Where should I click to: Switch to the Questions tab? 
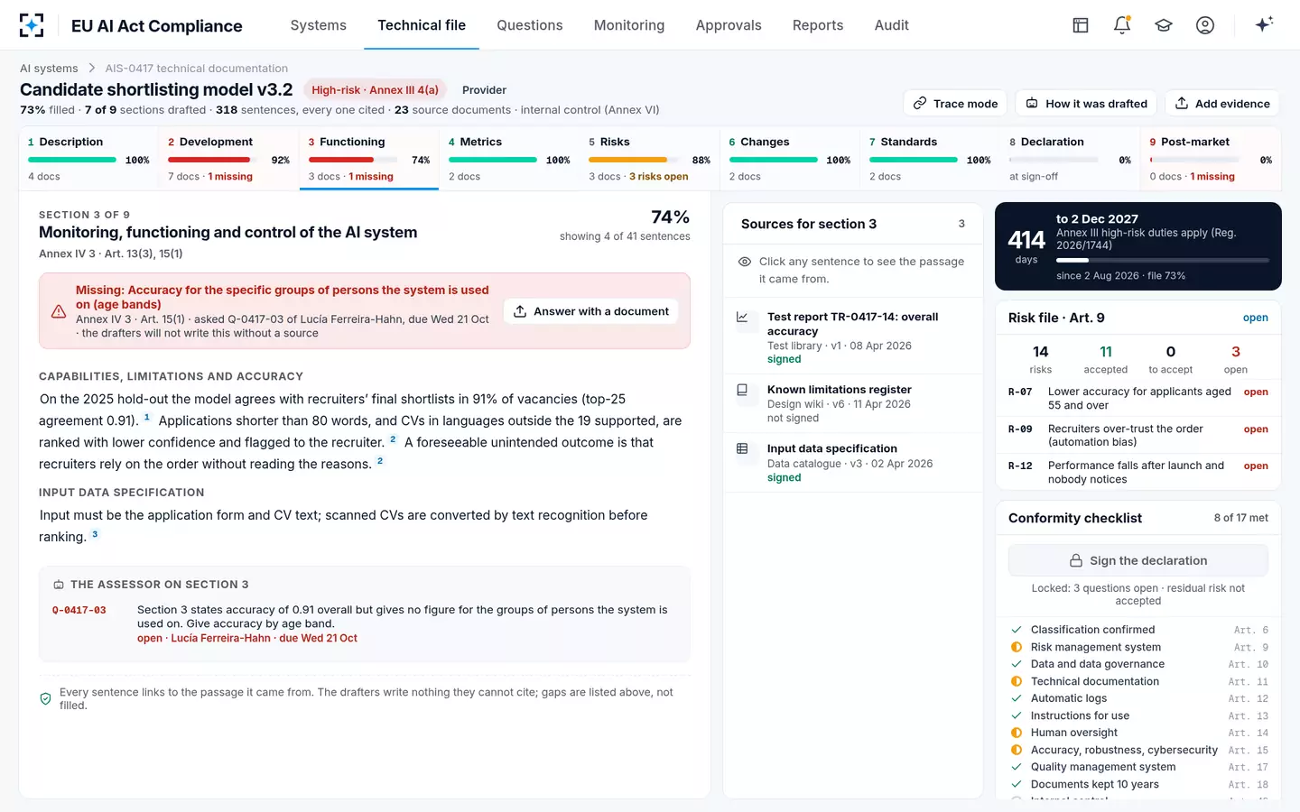(530, 25)
